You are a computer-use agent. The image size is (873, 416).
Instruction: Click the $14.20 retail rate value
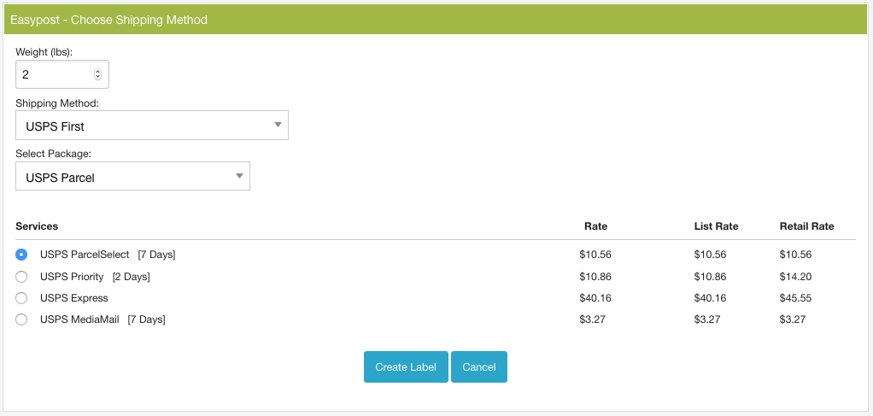(795, 276)
